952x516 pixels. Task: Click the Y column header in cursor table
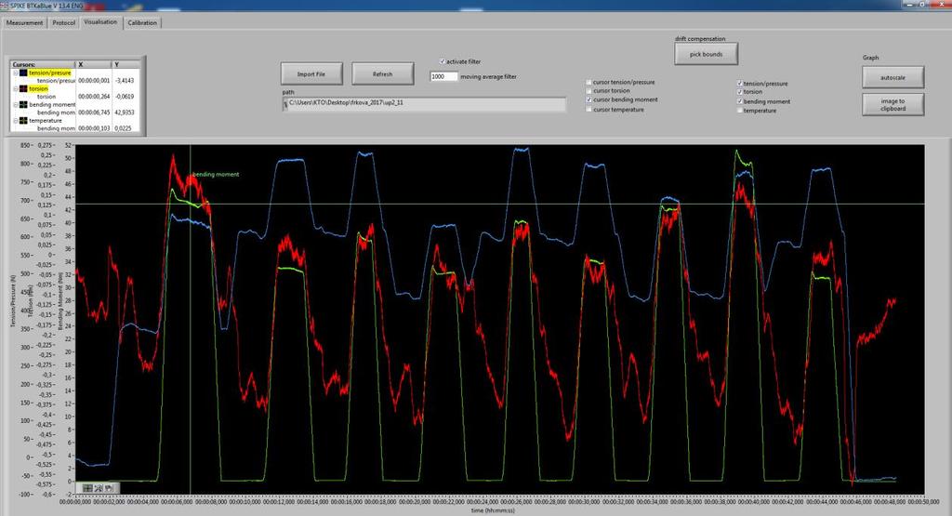tap(126, 64)
